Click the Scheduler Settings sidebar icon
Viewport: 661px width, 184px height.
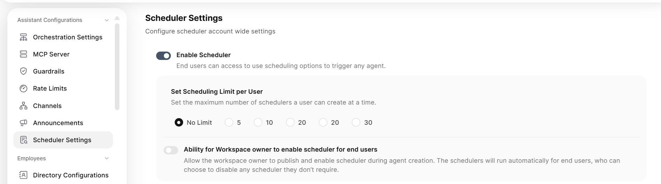[x=23, y=140]
